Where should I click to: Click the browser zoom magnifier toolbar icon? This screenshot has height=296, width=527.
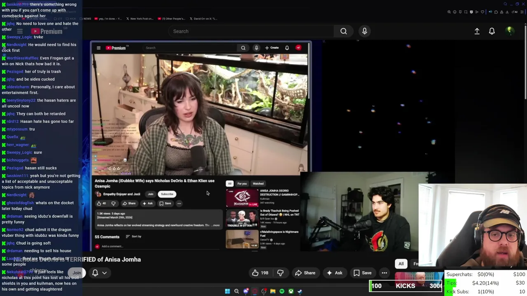pyautogui.click(x=449, y=12)
